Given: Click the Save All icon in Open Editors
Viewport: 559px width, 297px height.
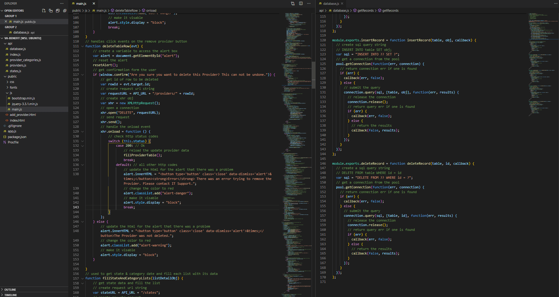Looking at the screenshot, I should [58, 10].
